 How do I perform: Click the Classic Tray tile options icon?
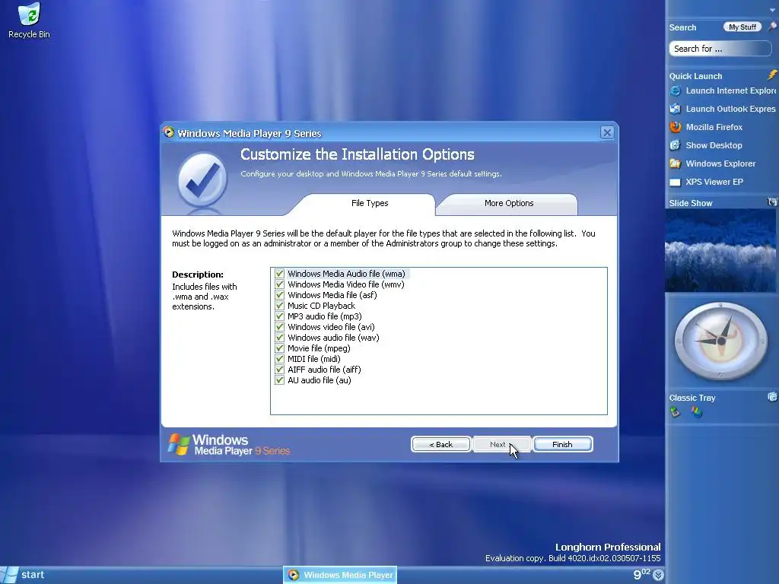pyautogui.click(x=772, y=397)
